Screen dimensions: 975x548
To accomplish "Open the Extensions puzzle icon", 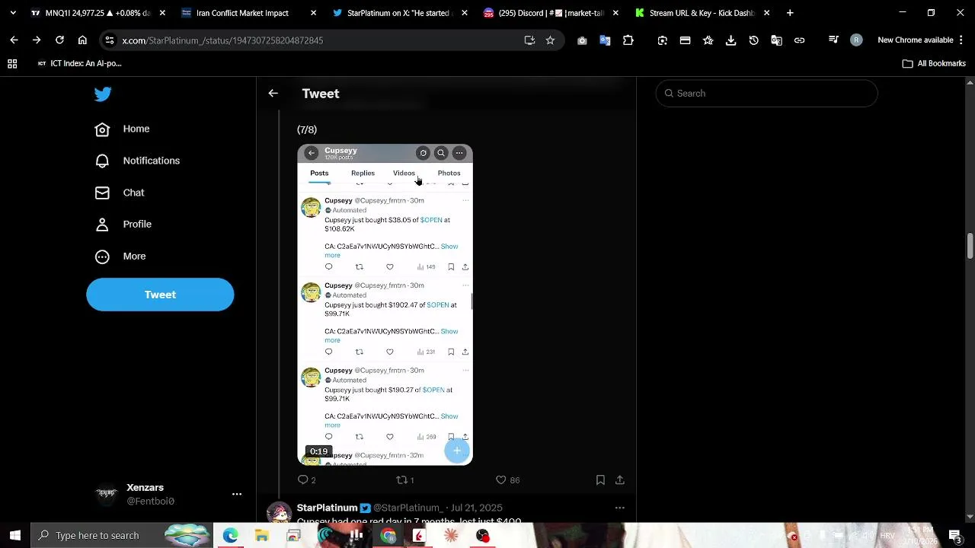I will [628, 40].
